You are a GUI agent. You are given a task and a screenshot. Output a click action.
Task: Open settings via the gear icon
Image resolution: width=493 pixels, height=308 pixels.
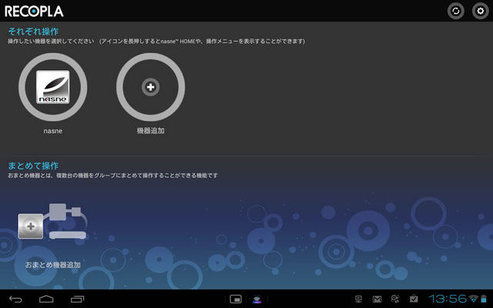pos(480,11)
